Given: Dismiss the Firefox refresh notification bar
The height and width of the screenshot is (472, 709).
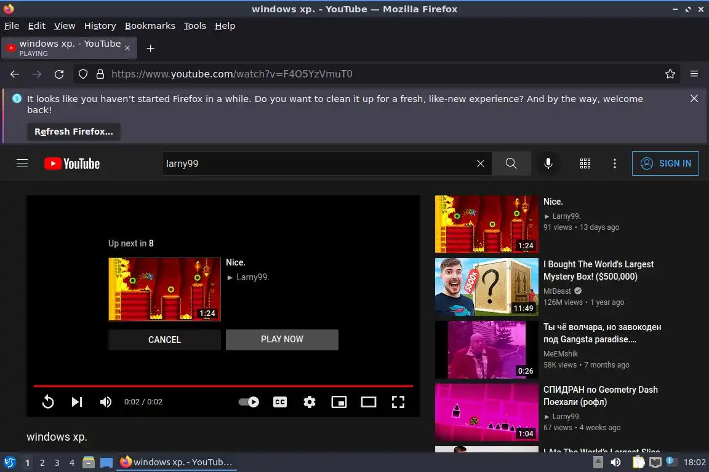Looking at the screenshot, I should pos(694,98).
